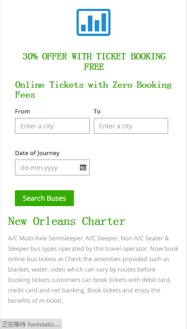
Task: Click the To label
Action: pos(97,111)
